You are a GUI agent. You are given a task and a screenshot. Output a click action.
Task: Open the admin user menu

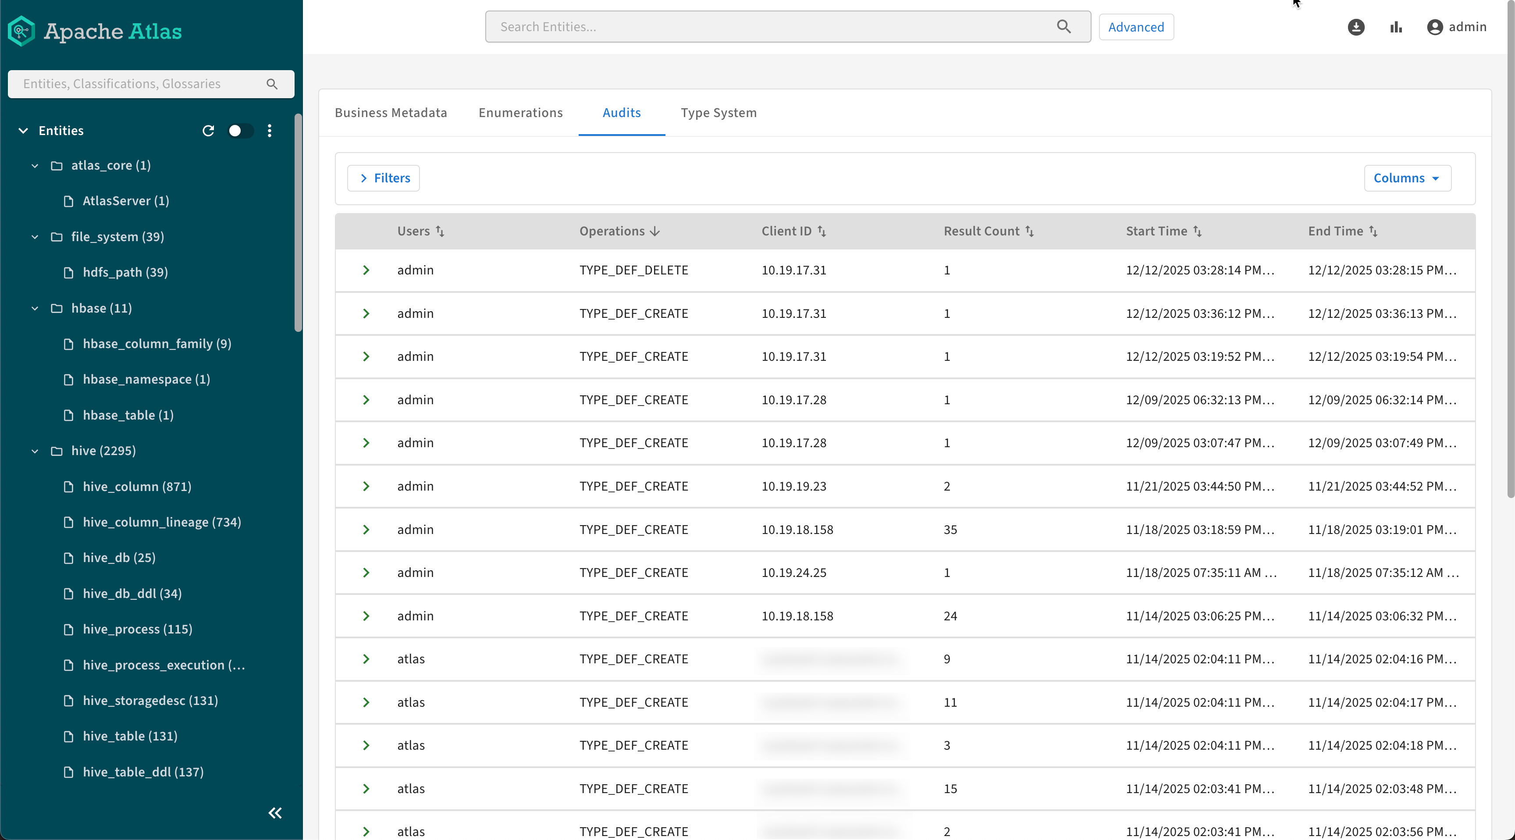1457,27
